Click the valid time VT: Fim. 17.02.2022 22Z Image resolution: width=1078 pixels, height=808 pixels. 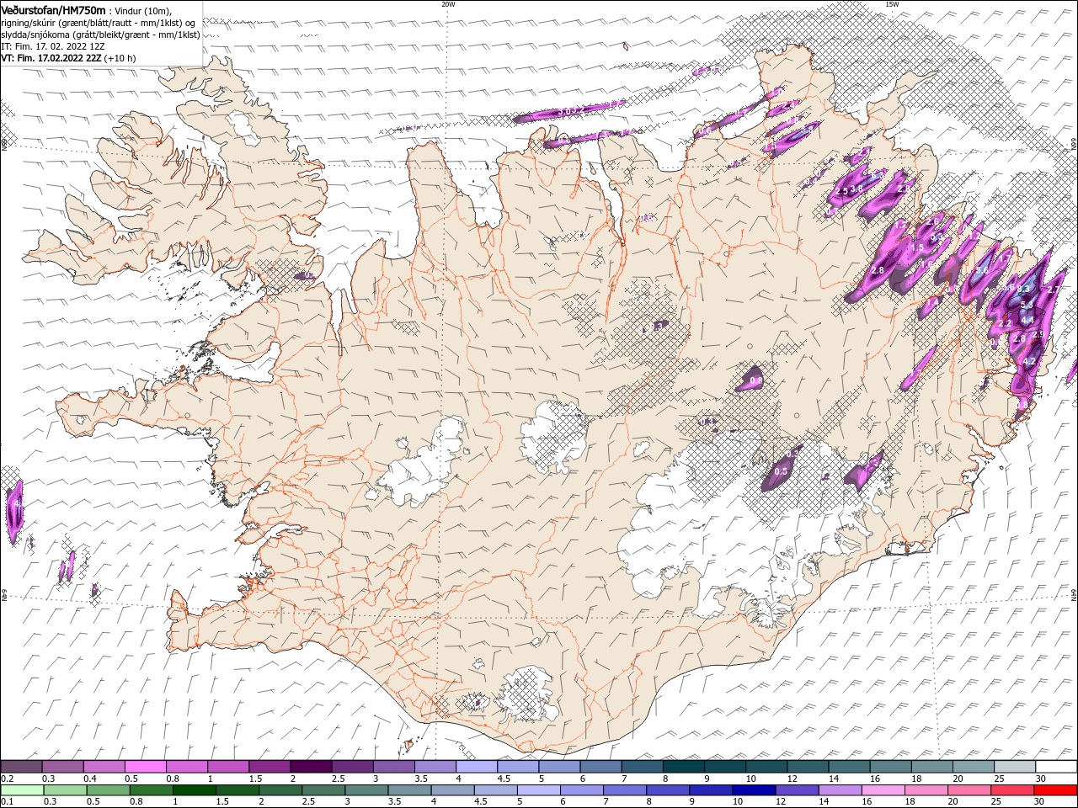click(x=51, y=58)
